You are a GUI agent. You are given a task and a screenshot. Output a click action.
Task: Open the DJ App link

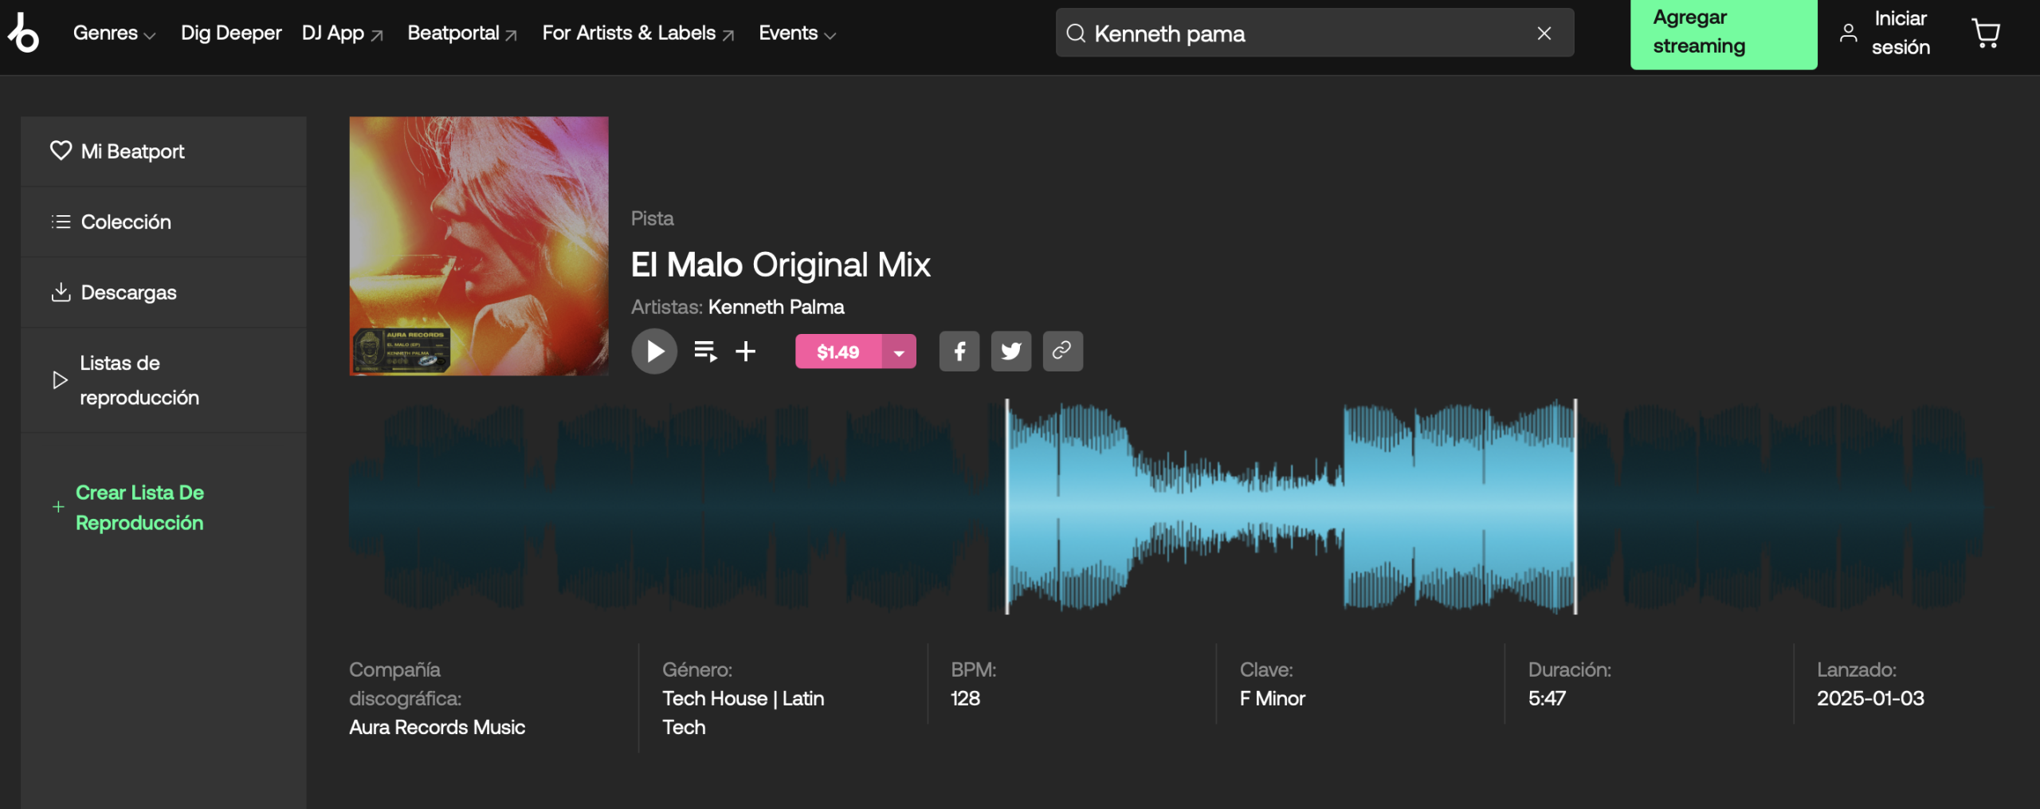click(343, 33)
